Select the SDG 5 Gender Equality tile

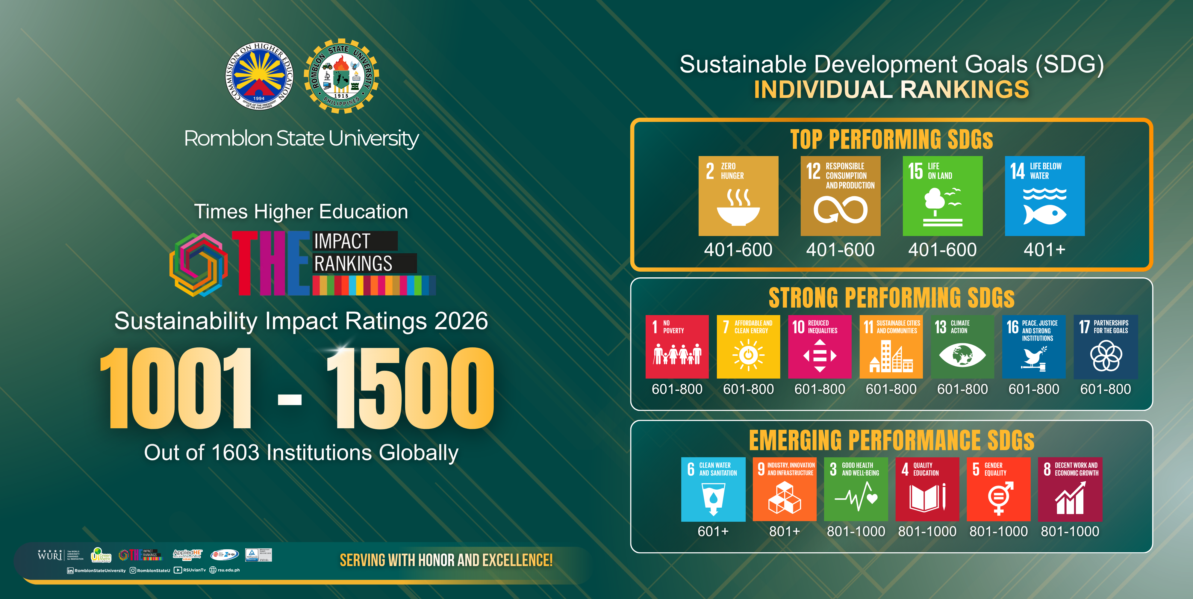click(998, 490)
